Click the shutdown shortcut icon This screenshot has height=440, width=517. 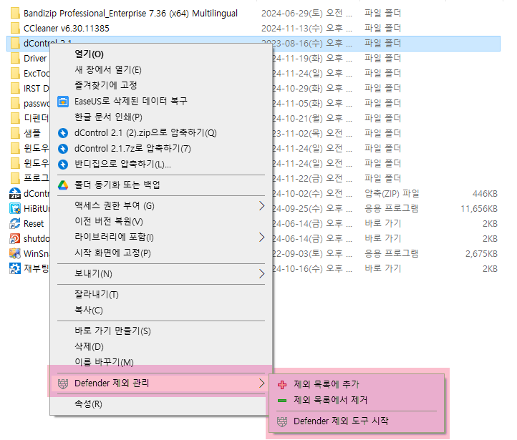point(15,238)
